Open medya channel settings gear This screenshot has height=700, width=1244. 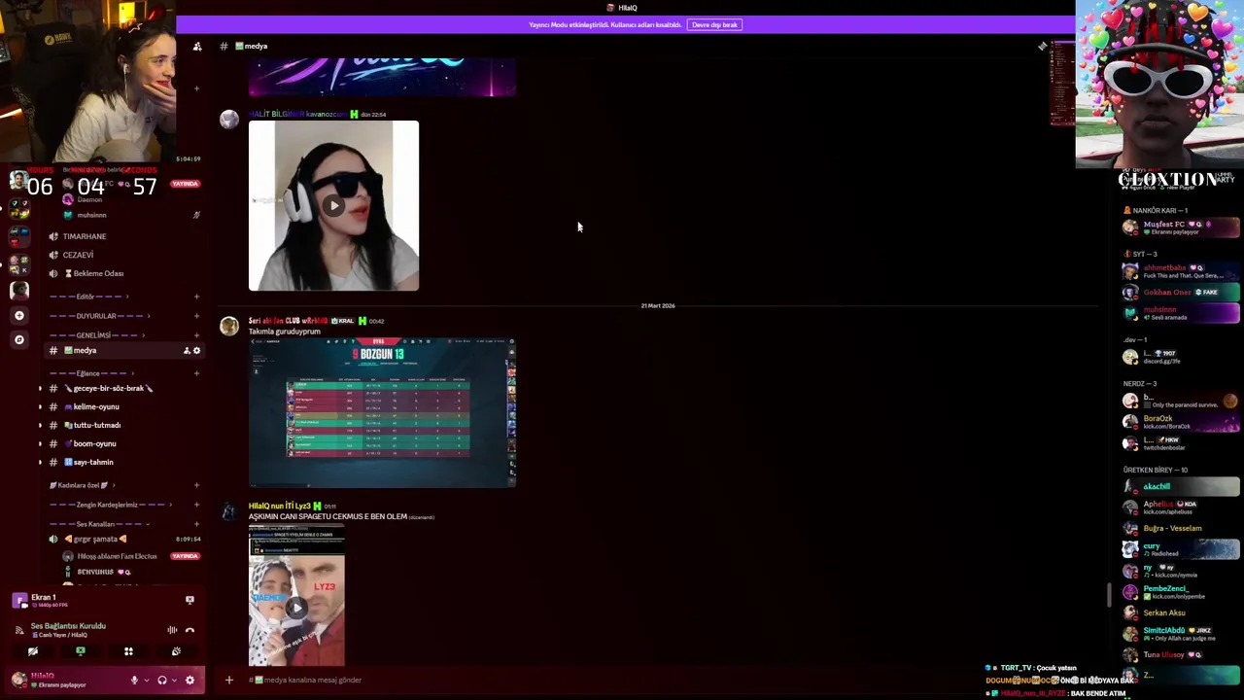(x=196, y=351)
